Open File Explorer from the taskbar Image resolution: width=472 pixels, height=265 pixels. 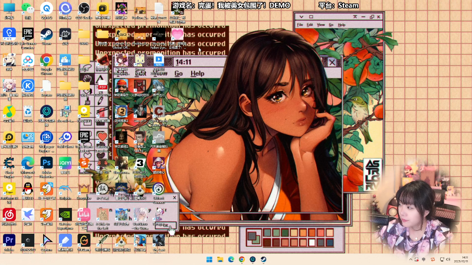click(220, 259)
